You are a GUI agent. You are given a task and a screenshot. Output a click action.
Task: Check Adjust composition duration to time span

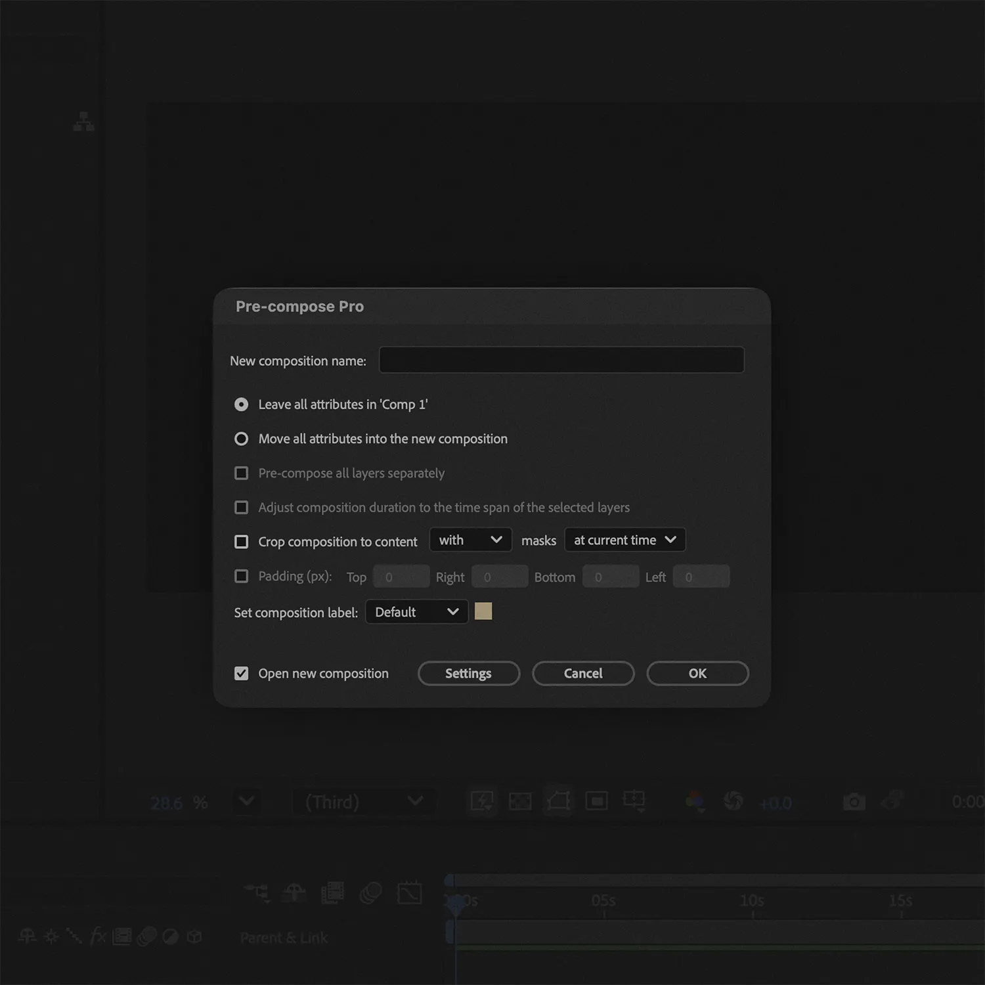[x=242, y=508]
